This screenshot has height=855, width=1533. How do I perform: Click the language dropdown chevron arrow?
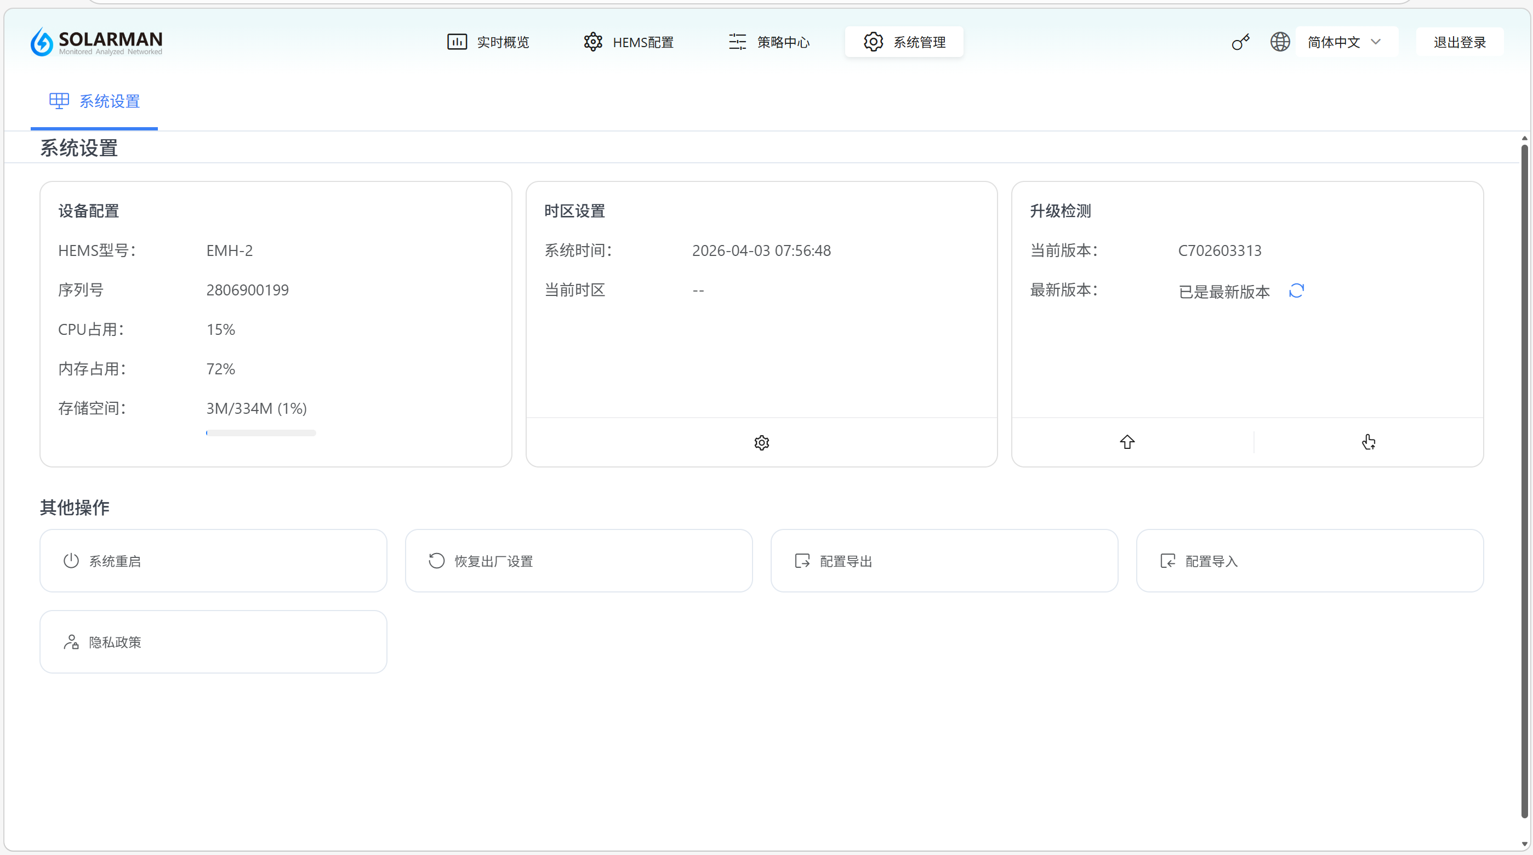coord(1375,42)
